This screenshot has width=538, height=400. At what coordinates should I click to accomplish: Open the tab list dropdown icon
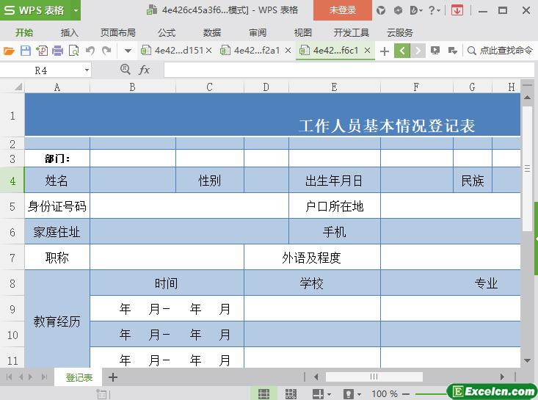pyautogui.click(x=453, y=51)
